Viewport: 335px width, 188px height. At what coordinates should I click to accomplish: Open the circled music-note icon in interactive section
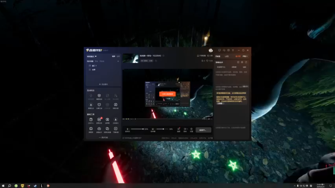coord(116,106)
